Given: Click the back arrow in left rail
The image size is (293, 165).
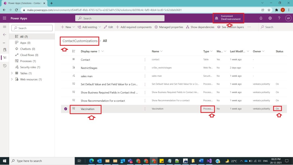Looking at the screenshot, I should point(4,35).
